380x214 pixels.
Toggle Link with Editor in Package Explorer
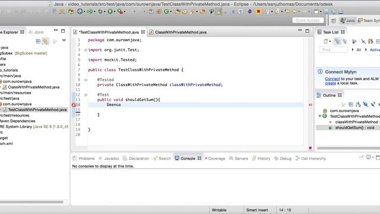(x=45, y=41)
